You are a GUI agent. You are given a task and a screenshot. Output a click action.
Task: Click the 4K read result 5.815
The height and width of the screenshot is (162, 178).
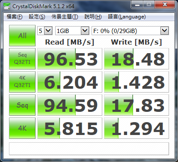(70, 128)
